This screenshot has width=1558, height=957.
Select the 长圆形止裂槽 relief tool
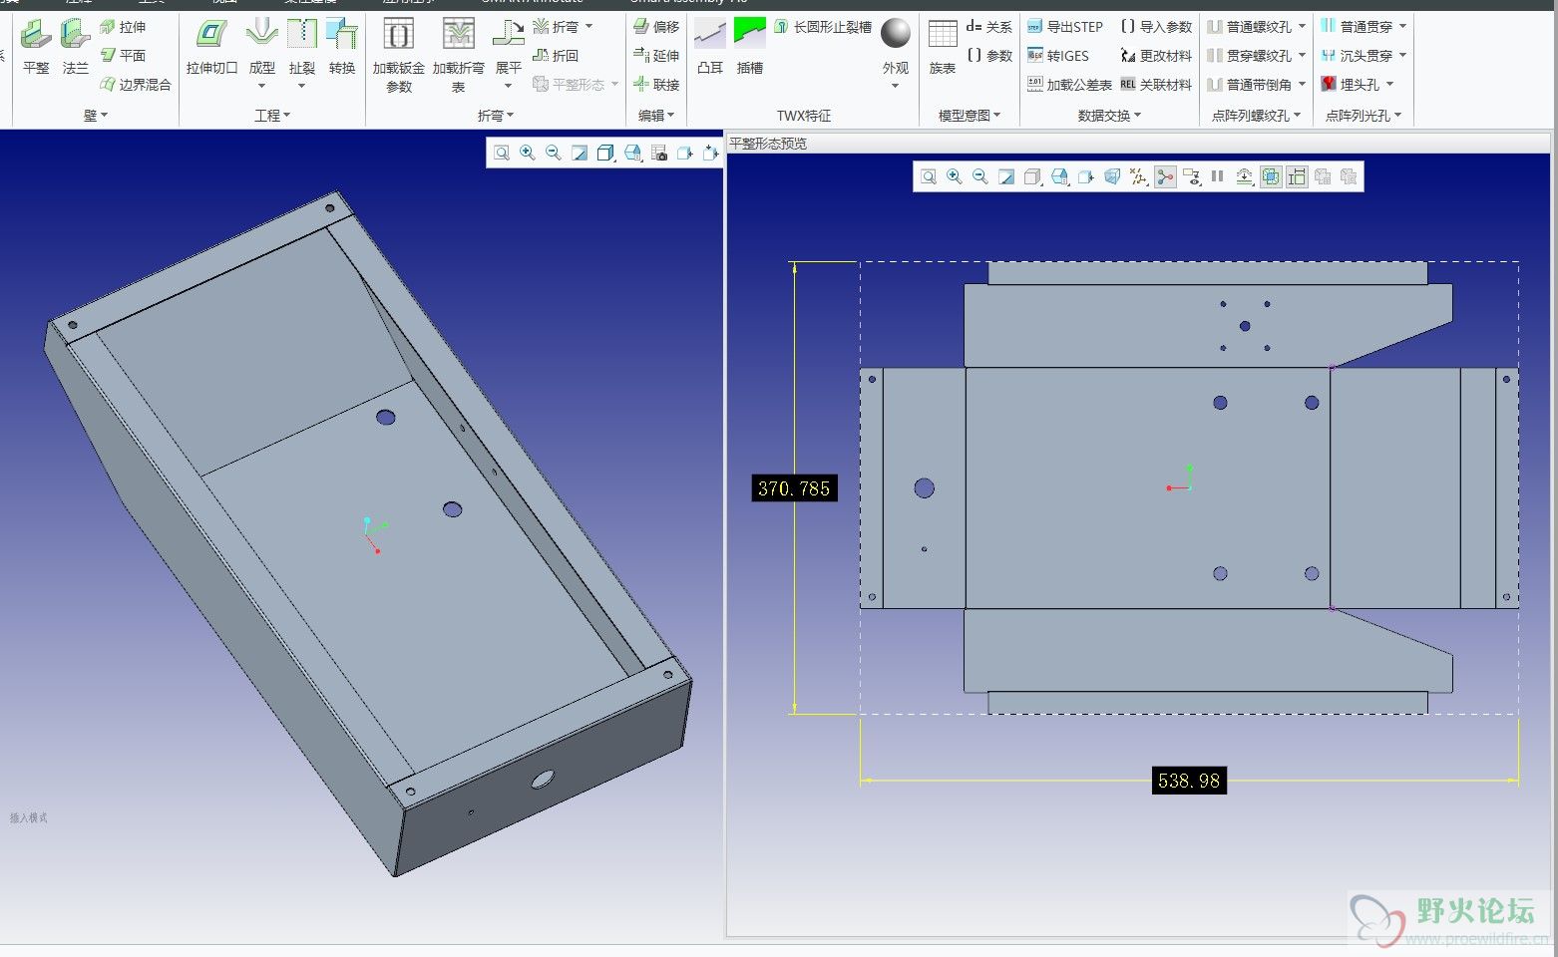(823, 27)
